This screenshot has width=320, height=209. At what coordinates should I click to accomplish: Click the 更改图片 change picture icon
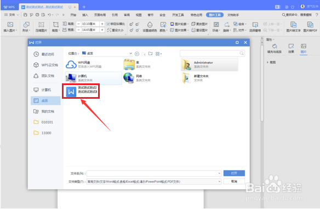pos(193,24)
